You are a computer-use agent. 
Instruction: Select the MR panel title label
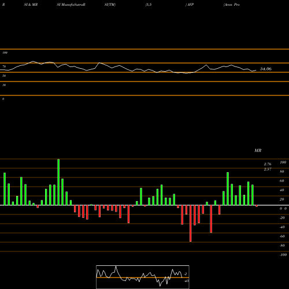tap(258, 150)
